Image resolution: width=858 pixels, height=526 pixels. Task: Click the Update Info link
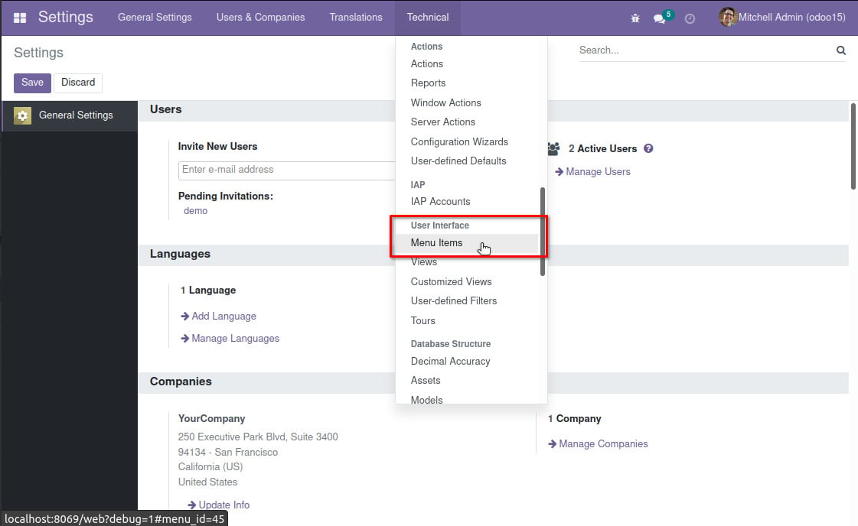(218, 505)
